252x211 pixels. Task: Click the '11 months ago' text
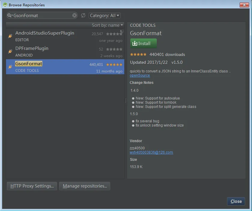109,71
